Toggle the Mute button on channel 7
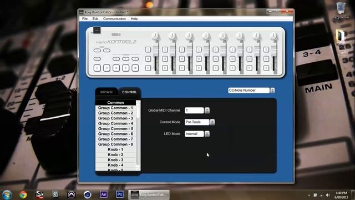 click(x=249, y=59)
